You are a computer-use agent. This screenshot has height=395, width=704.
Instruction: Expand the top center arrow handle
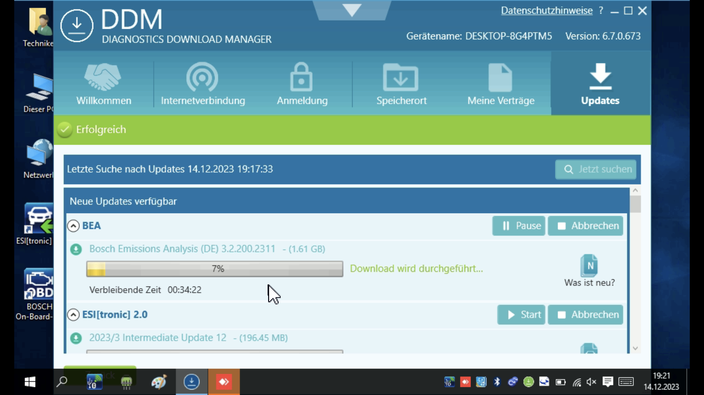352,9
